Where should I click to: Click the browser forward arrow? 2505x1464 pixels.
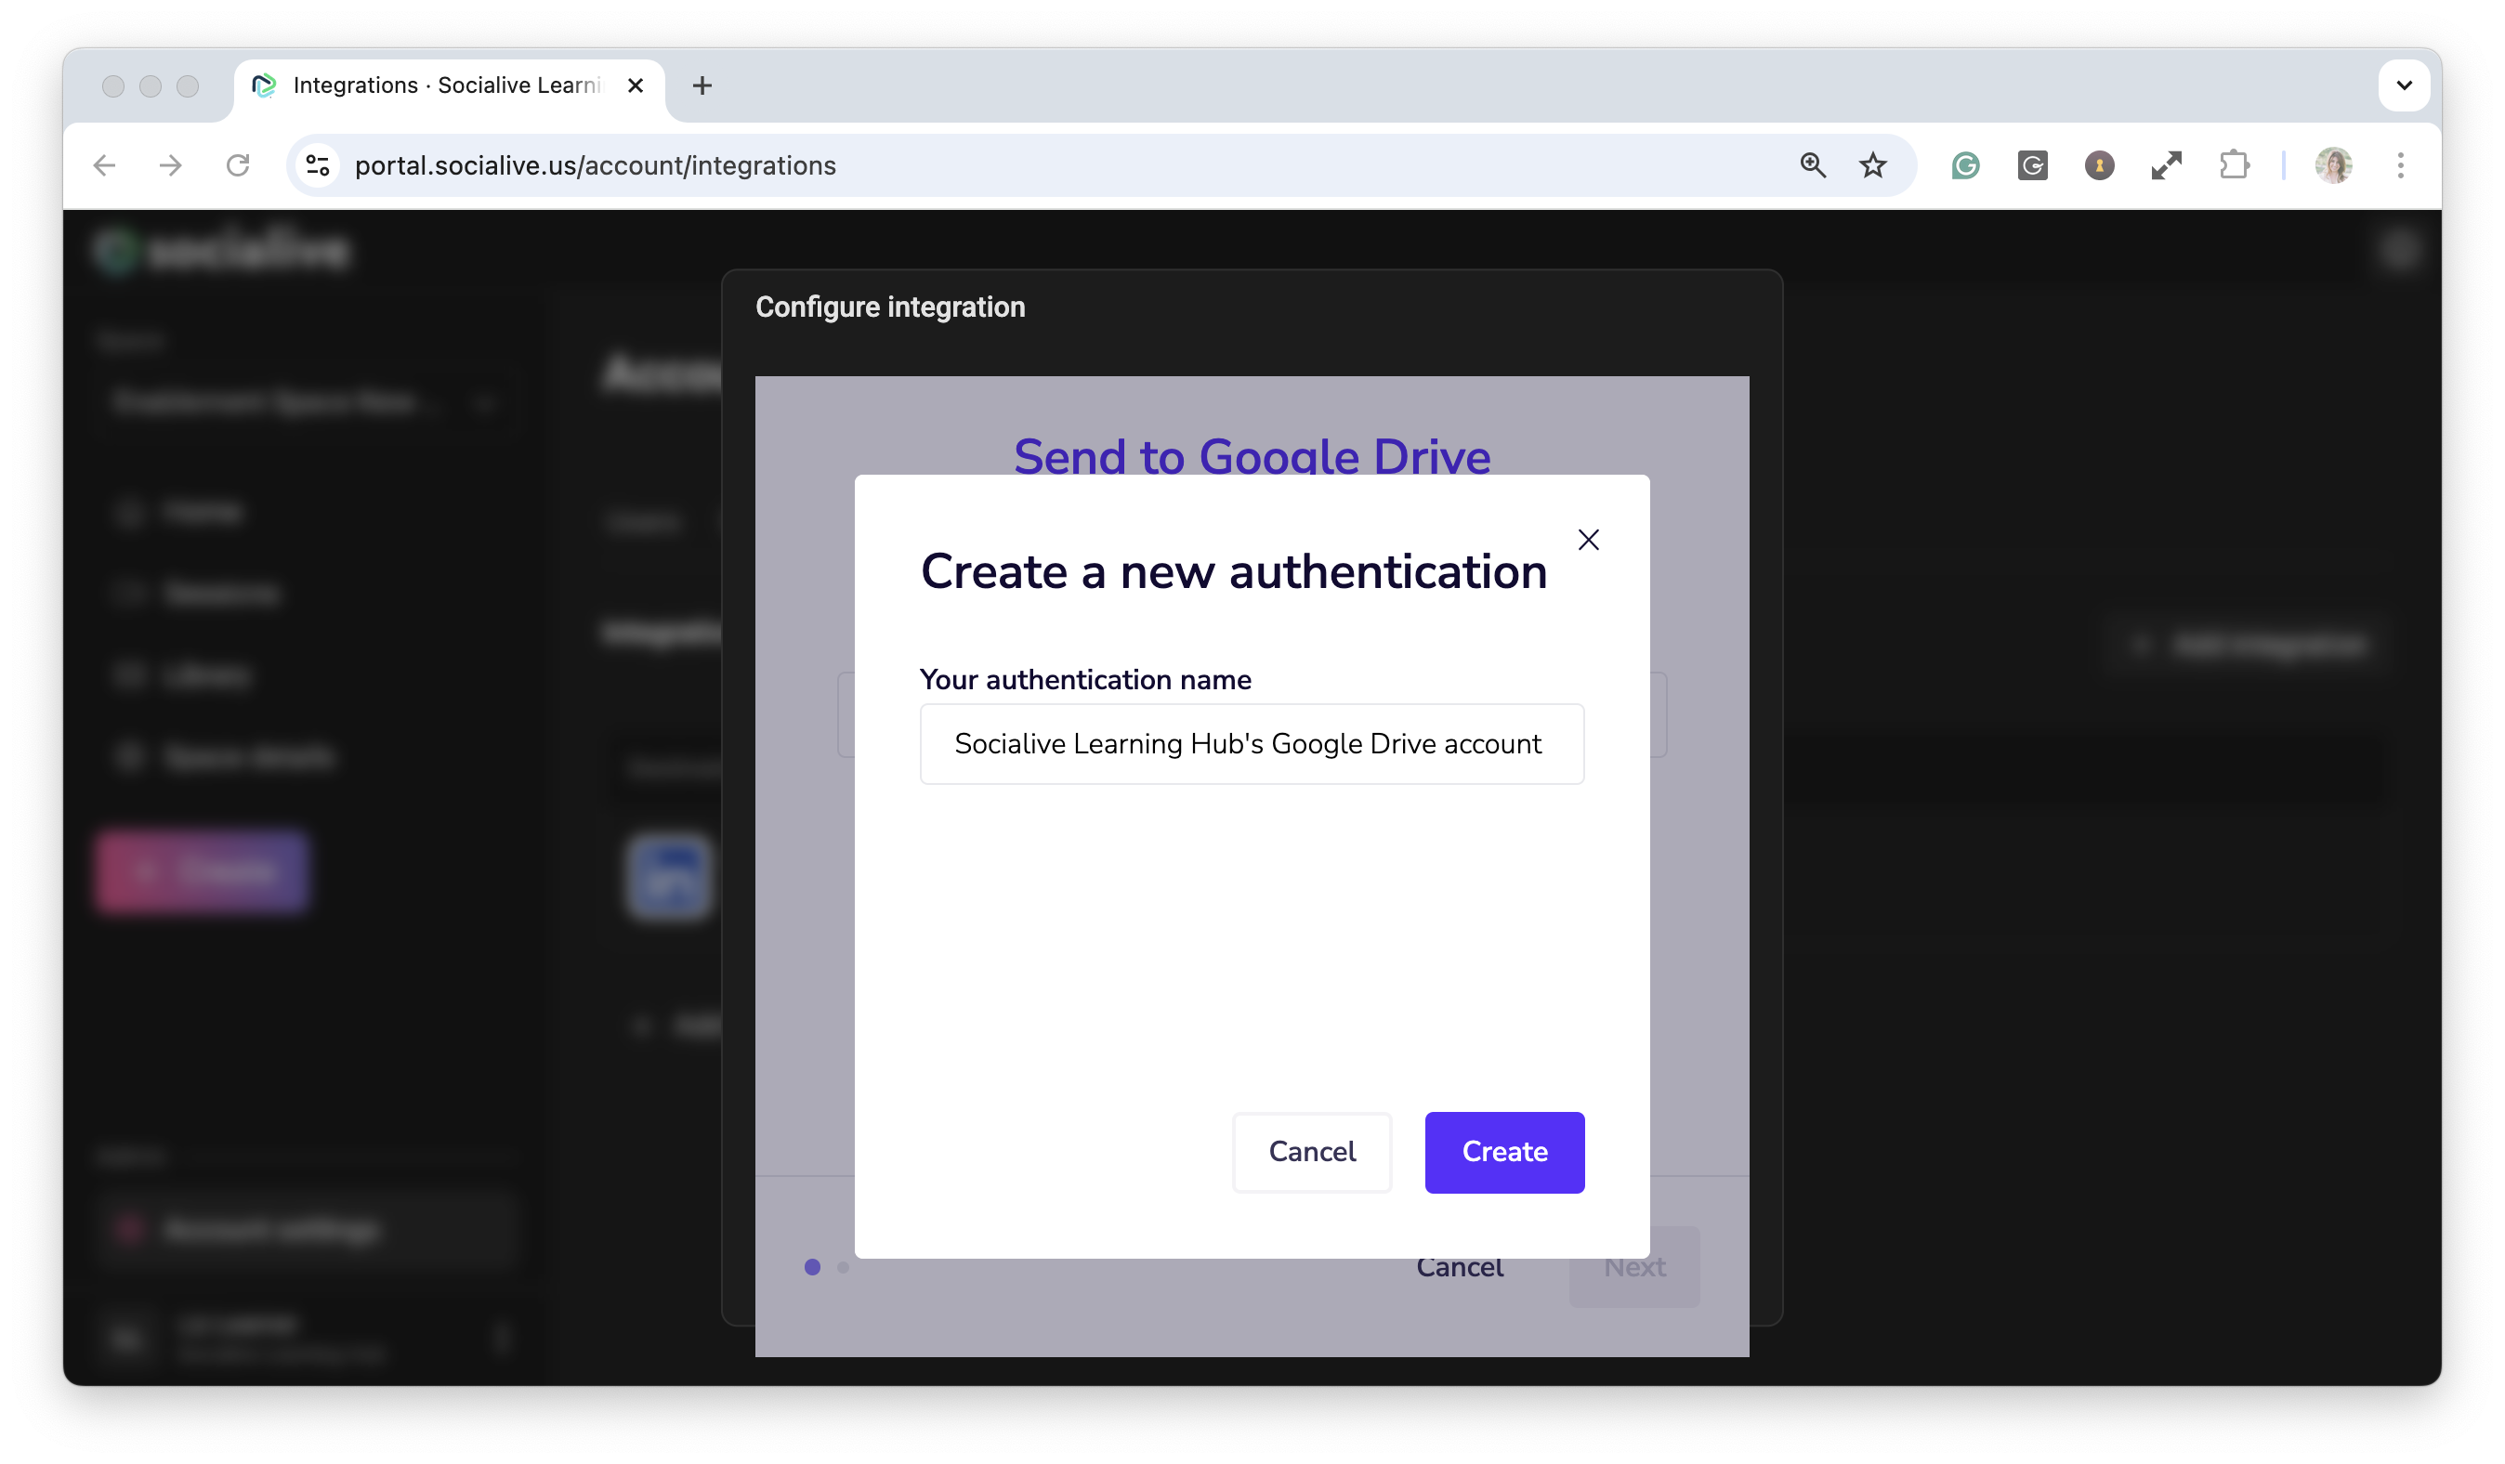(x=171, y=165)
